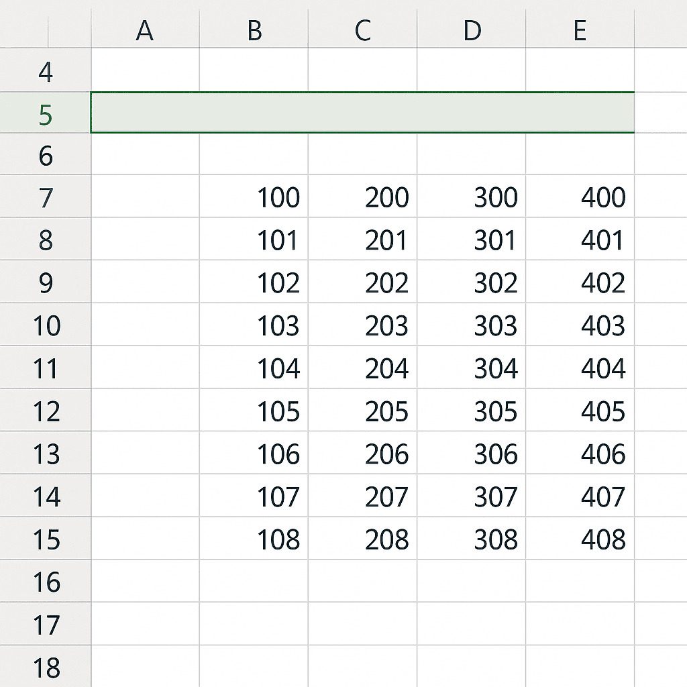Select row 15 via its header
The image size is (687, 687).
point(45,539)
